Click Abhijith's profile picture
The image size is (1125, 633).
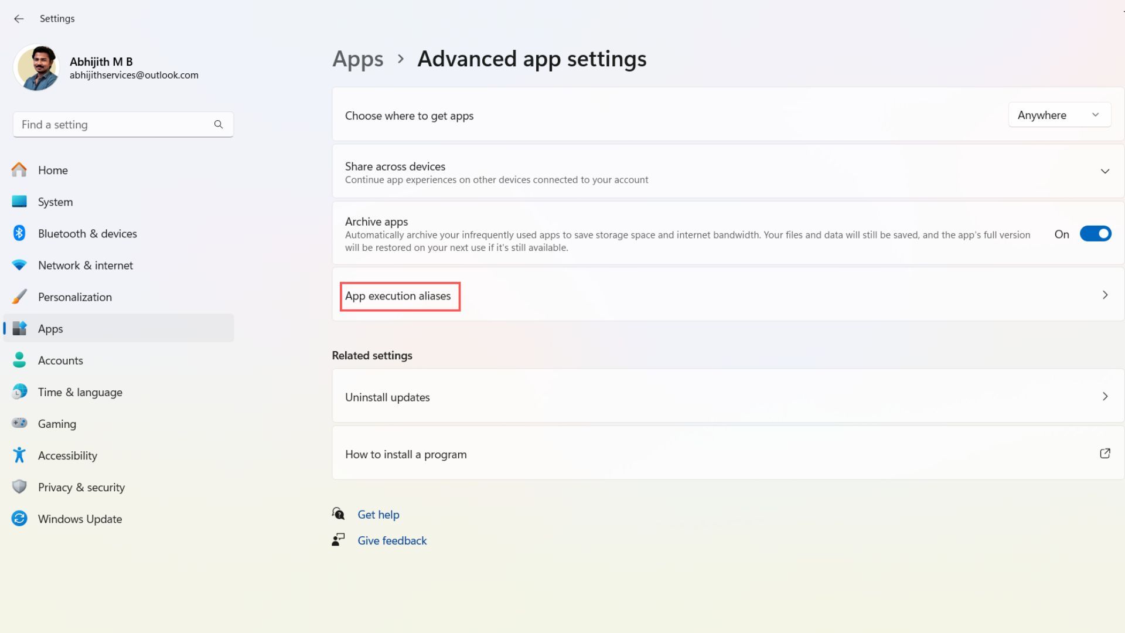[x=36, y=67]
